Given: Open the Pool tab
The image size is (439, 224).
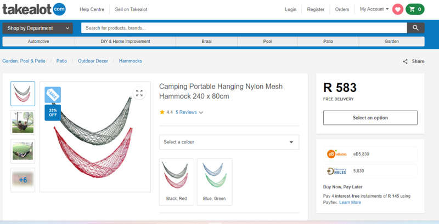Looking at the screenshot, I should [x=267, y=41].
